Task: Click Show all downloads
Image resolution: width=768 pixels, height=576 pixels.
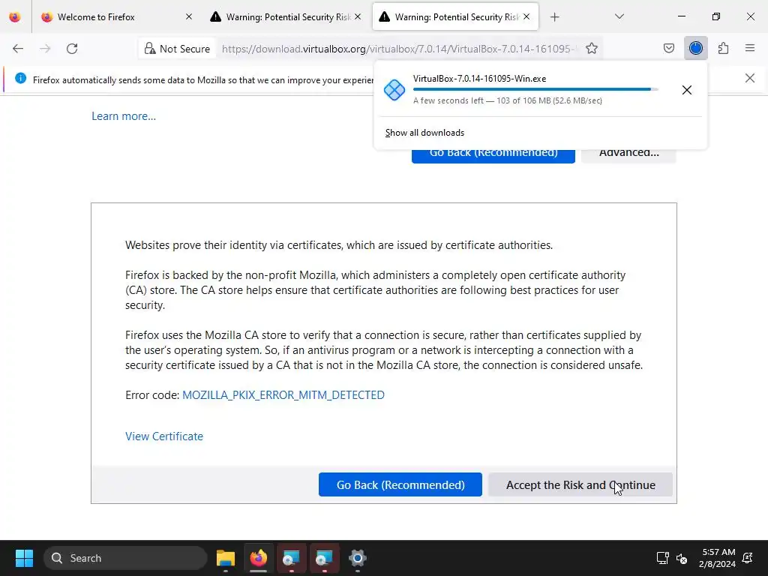Action: [424, 133]
